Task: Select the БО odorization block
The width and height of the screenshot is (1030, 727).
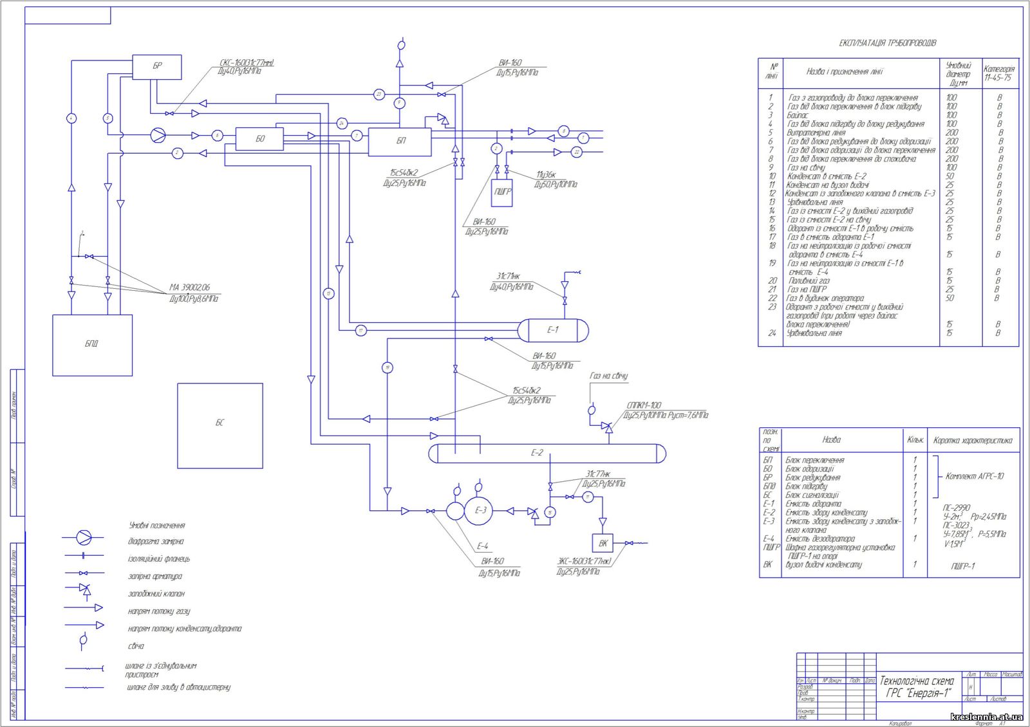Action: click(259, 139)
